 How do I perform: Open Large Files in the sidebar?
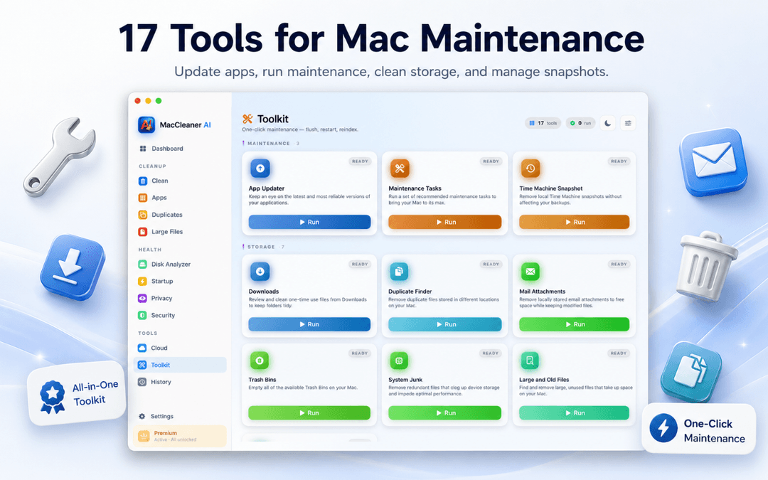180,232
